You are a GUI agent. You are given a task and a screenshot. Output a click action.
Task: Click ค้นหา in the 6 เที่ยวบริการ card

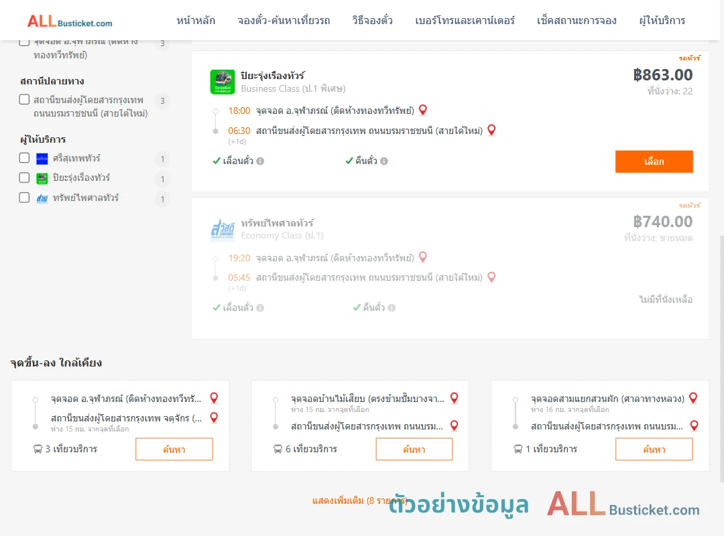[x=414, y=449]
